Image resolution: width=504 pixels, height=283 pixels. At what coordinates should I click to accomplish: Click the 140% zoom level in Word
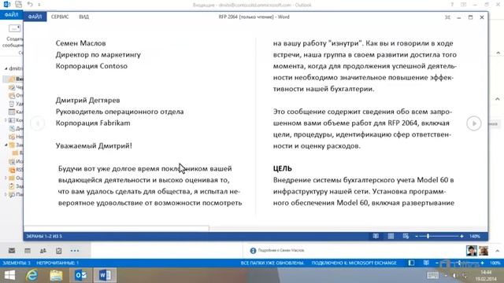point(474,236)
